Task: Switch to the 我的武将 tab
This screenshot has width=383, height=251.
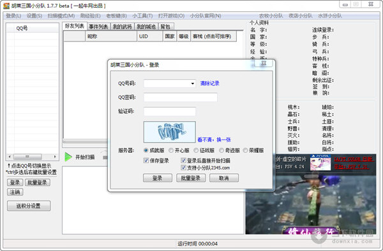Action: 123,27
